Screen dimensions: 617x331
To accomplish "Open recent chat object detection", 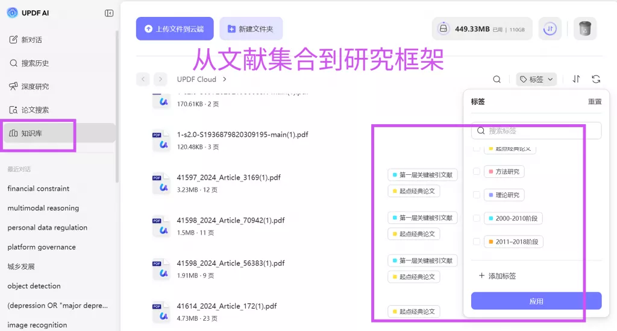I will pyautogui.click(x=34, y=286).
